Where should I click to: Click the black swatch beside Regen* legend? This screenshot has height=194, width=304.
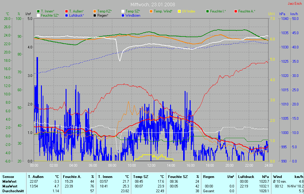click(95, 15)
